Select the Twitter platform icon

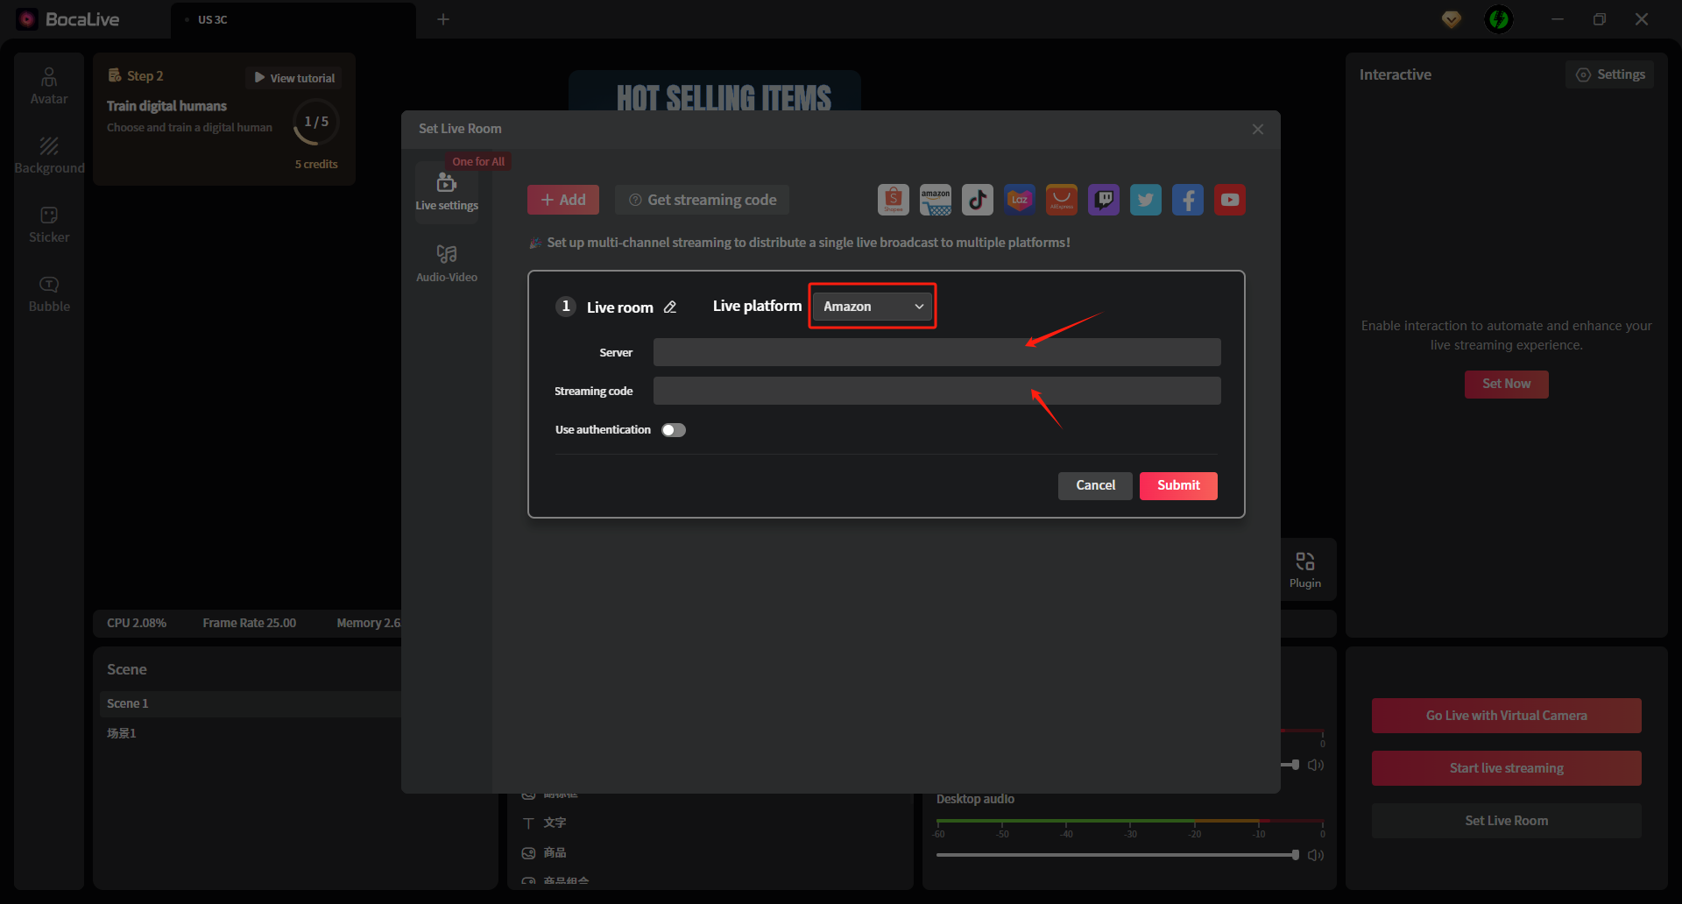1145,200
